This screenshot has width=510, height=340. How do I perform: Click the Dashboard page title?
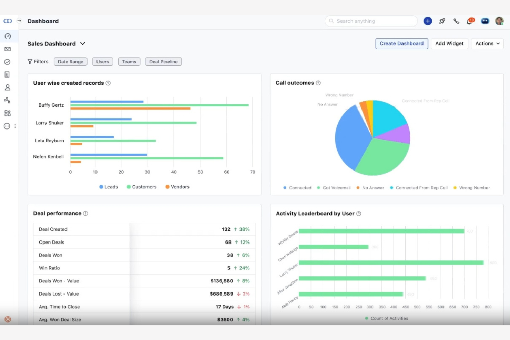[x=43, y=21]
